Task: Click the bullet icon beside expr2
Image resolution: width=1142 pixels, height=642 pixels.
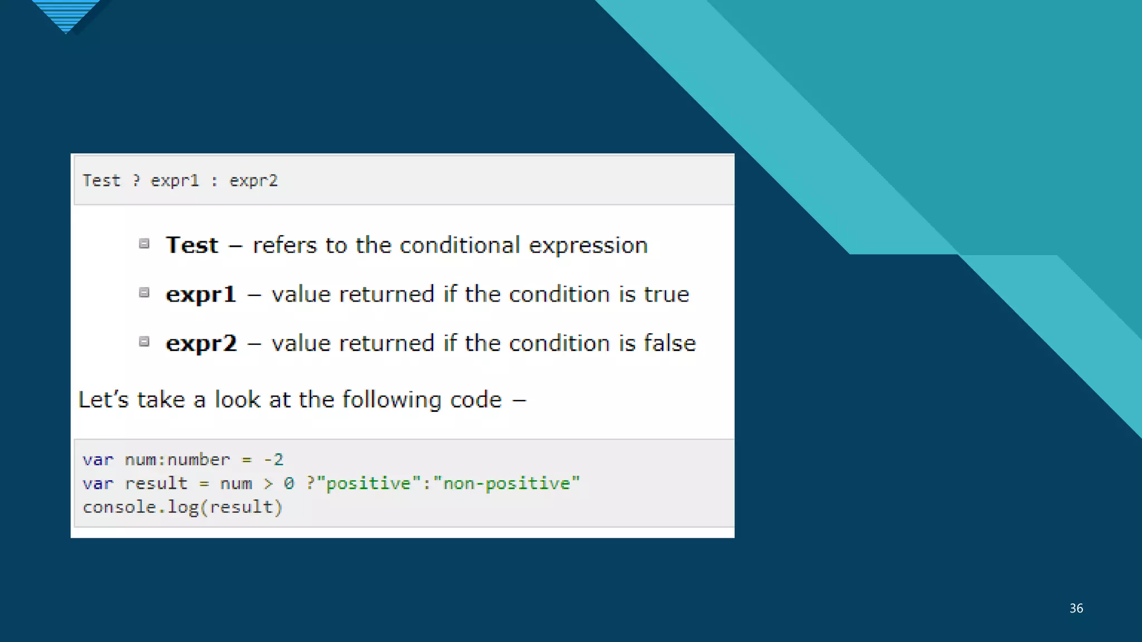Action: (144, 342)
